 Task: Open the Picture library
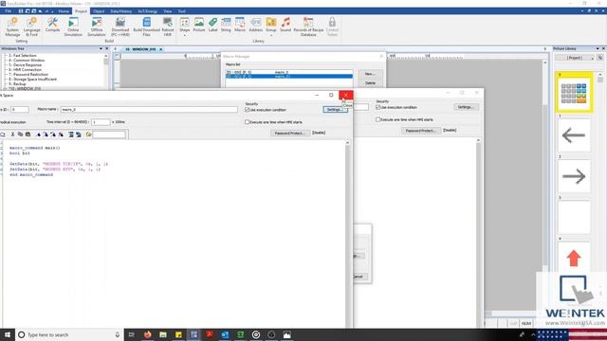tap(199, 25)
